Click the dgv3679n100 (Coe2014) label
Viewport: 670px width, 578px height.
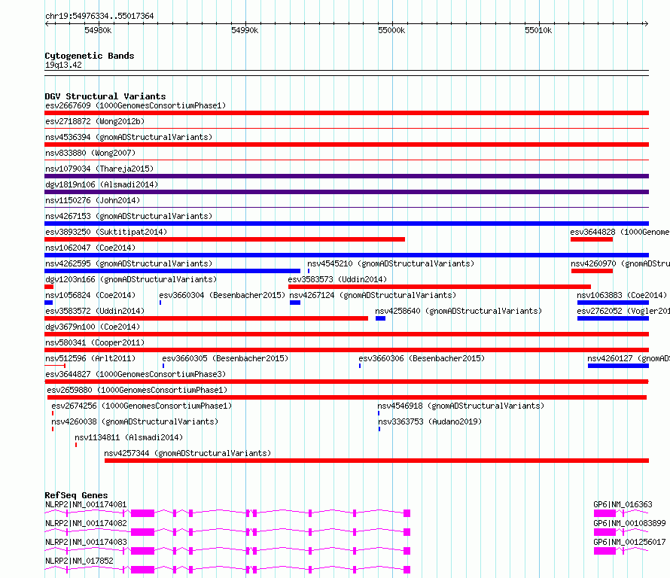point(93,327)
